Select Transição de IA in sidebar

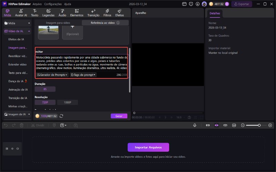pyautogui.click(x=18, y=98)
